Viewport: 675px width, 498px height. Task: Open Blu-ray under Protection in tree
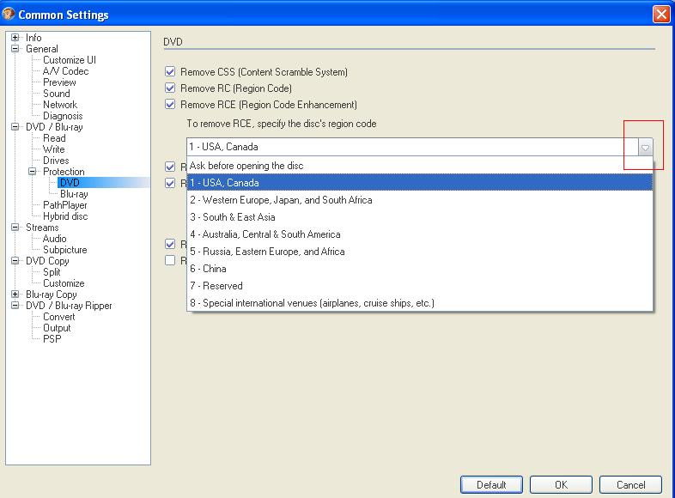click(x=74, y=194)
